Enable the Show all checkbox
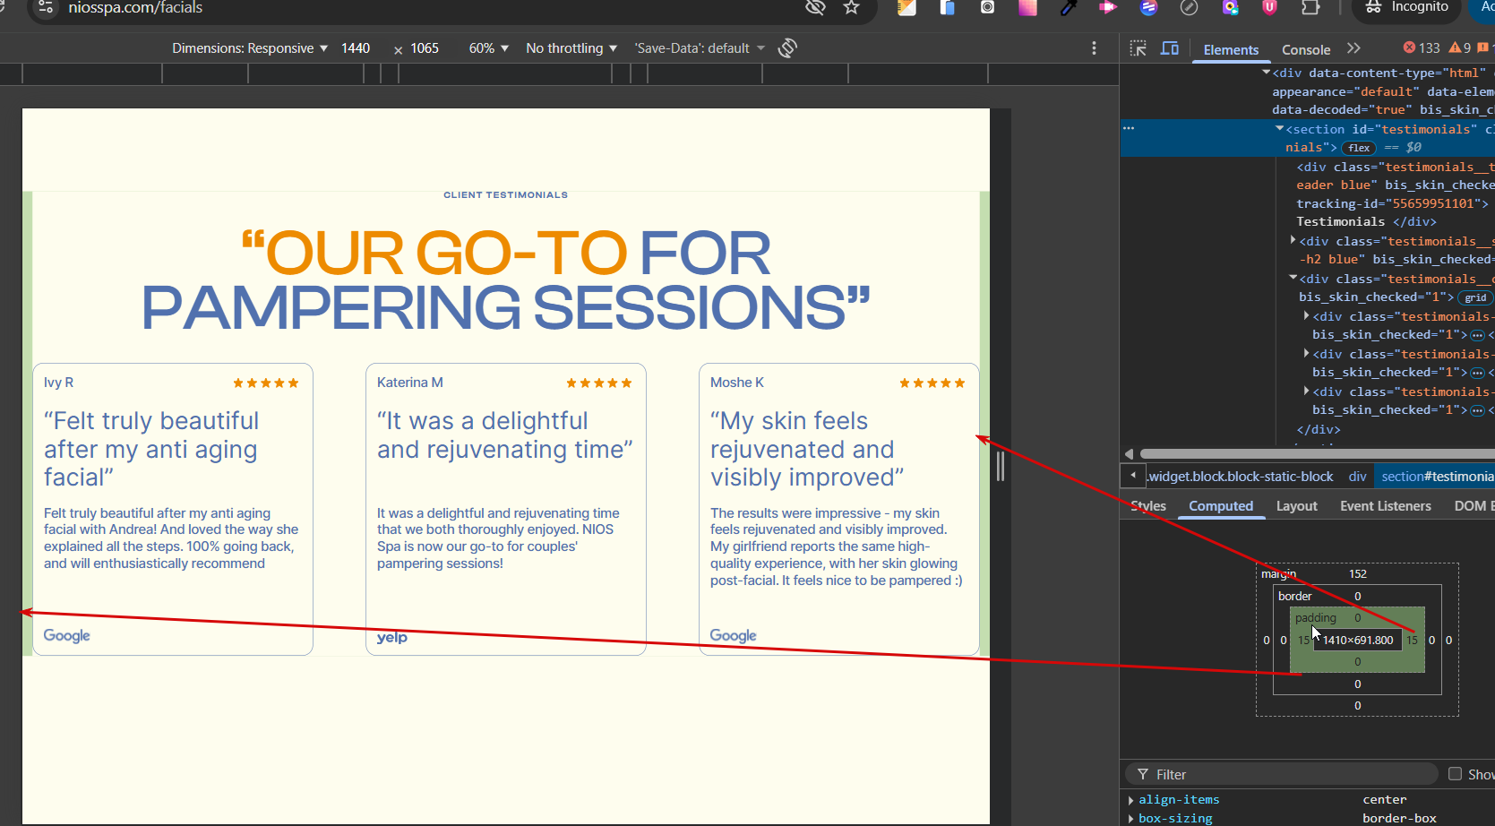The height and width of the screenshot is (826, 1495). (x=1455, y=774)
